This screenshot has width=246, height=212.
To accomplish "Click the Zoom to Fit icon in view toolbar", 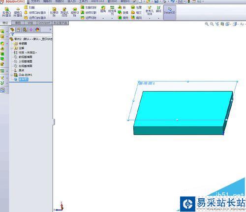I will point(207,24).
